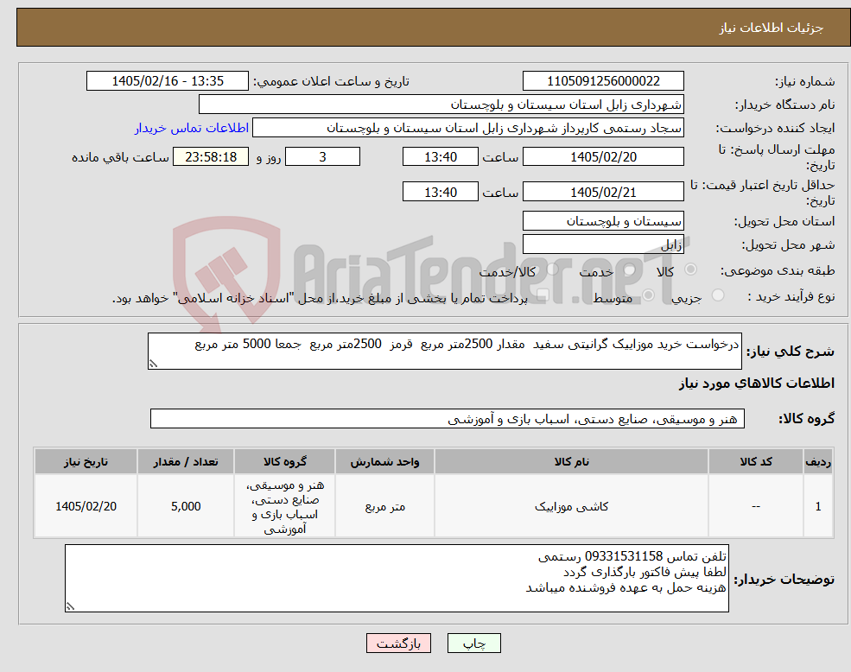Click the کد کالا column header
This screenshot has height=672, width=851.
pyautogui.click(x=755, y=461)
